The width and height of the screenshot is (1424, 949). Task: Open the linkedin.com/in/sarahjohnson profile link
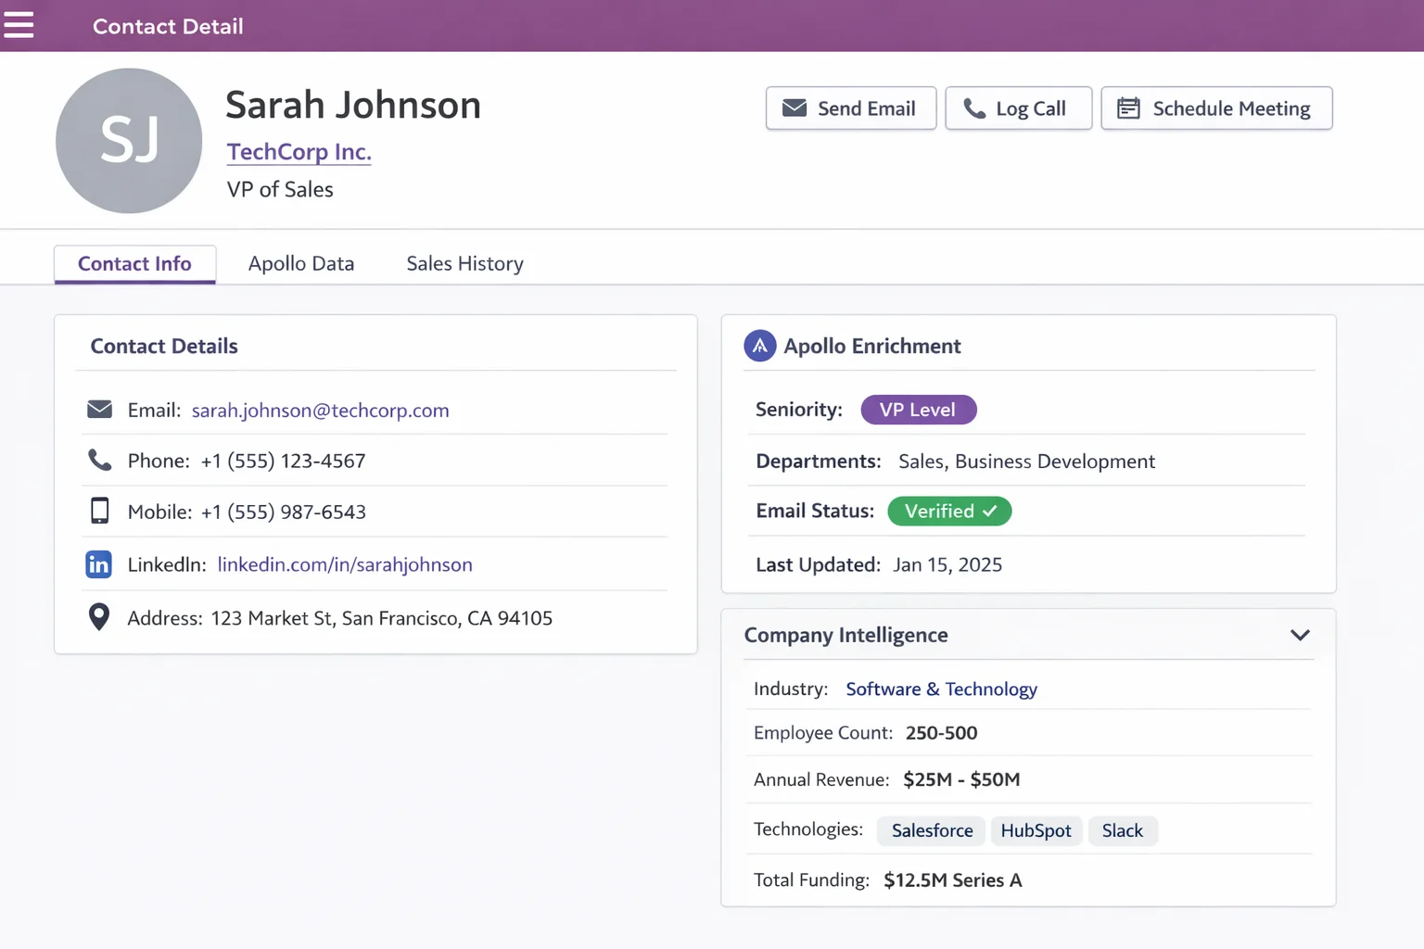(345, 564)
